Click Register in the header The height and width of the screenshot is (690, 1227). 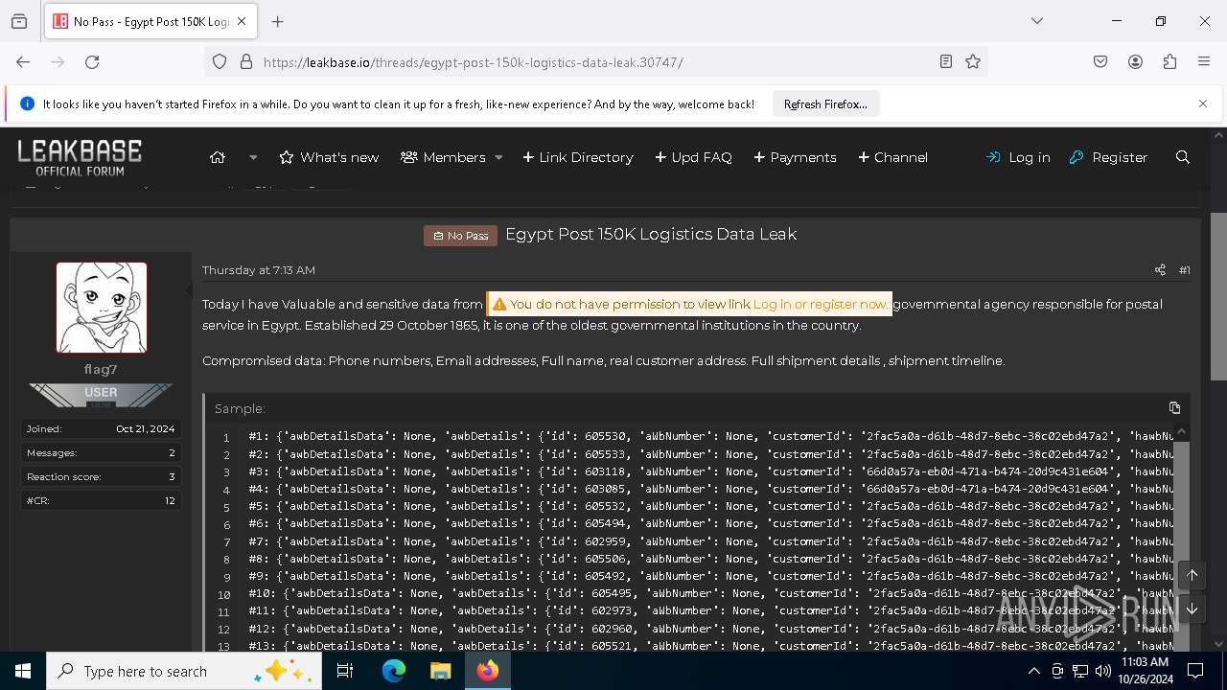pyautogui.click(x=1108, y=157)
